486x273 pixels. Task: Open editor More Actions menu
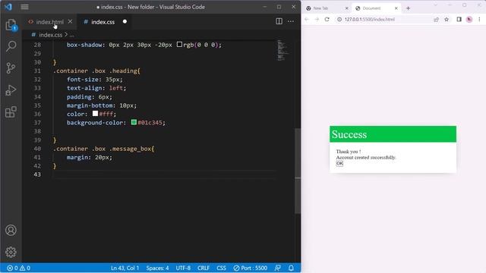[291, 21]
